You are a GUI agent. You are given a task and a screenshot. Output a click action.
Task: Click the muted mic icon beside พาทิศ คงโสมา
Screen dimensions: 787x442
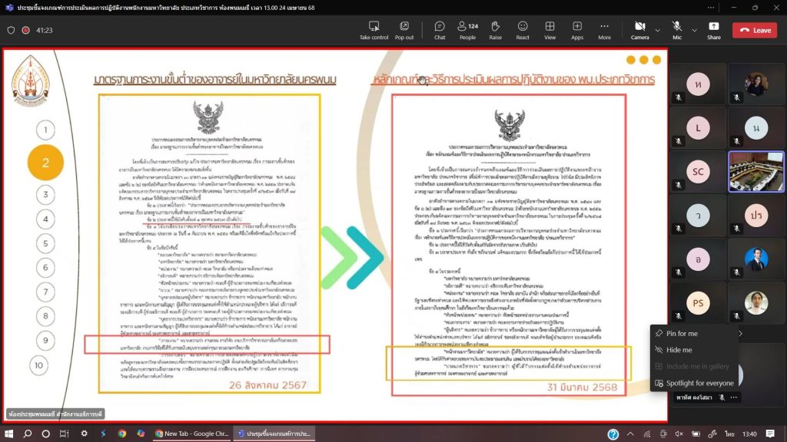(x=722, y=397)
